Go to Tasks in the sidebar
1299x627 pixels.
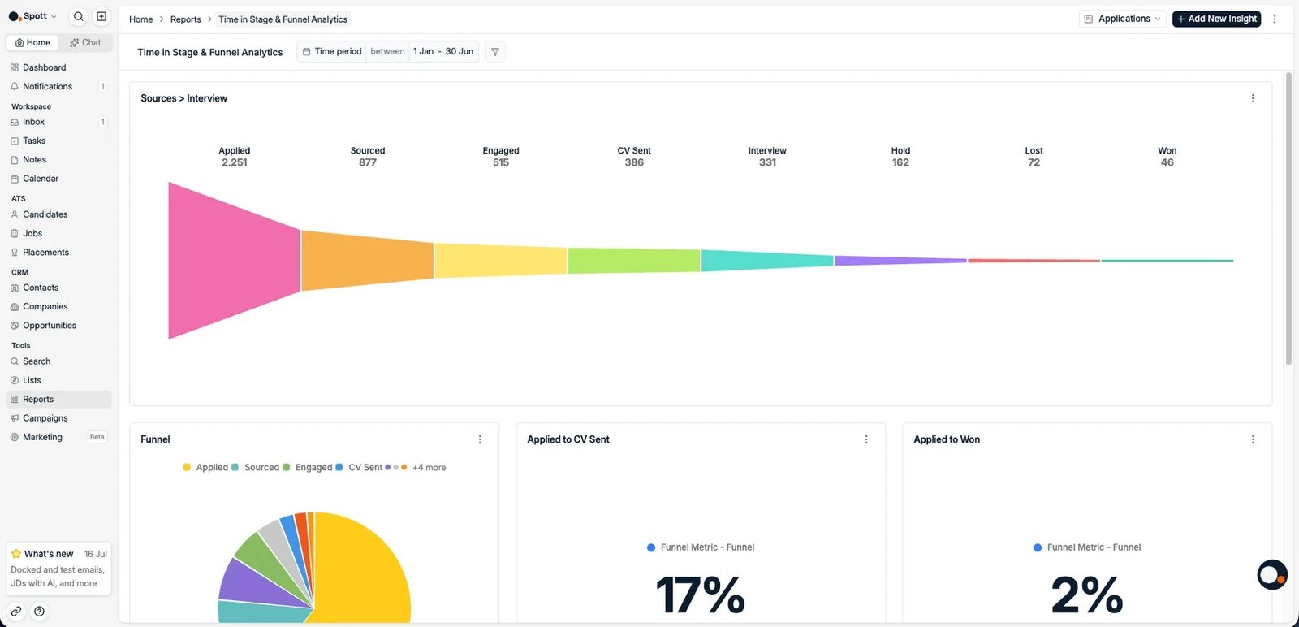click(x=58, y=141)
